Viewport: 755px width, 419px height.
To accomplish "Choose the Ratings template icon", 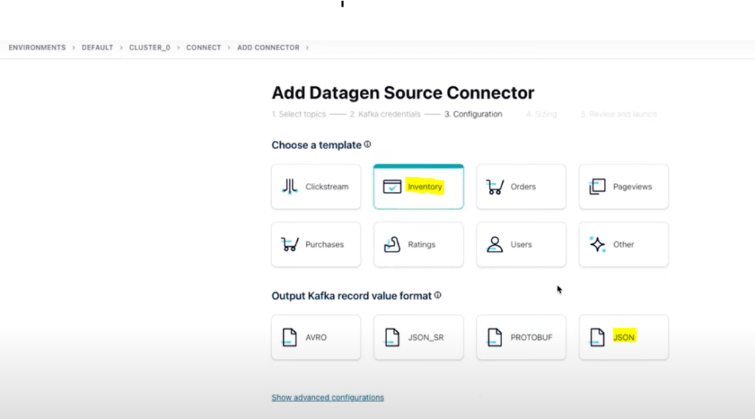I will tap(392, 244).
